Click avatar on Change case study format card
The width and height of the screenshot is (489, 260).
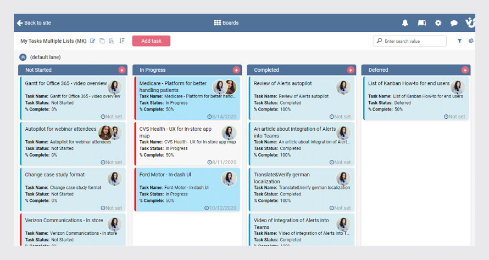click(115, 178)
